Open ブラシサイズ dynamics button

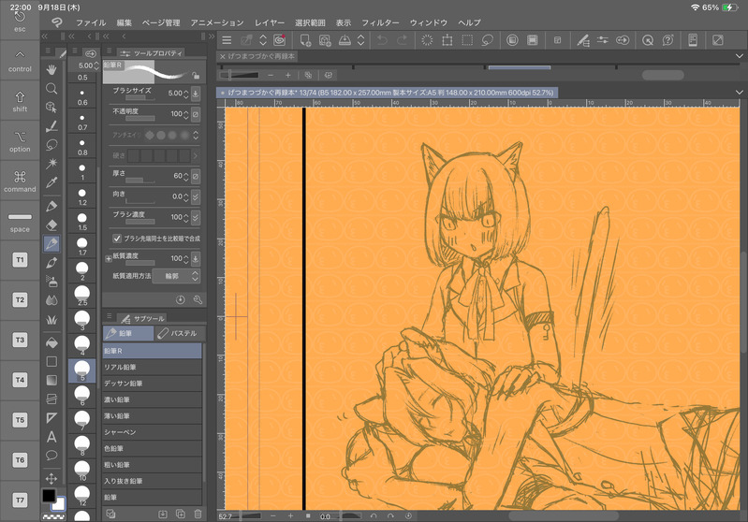click(x=196, y=94)
